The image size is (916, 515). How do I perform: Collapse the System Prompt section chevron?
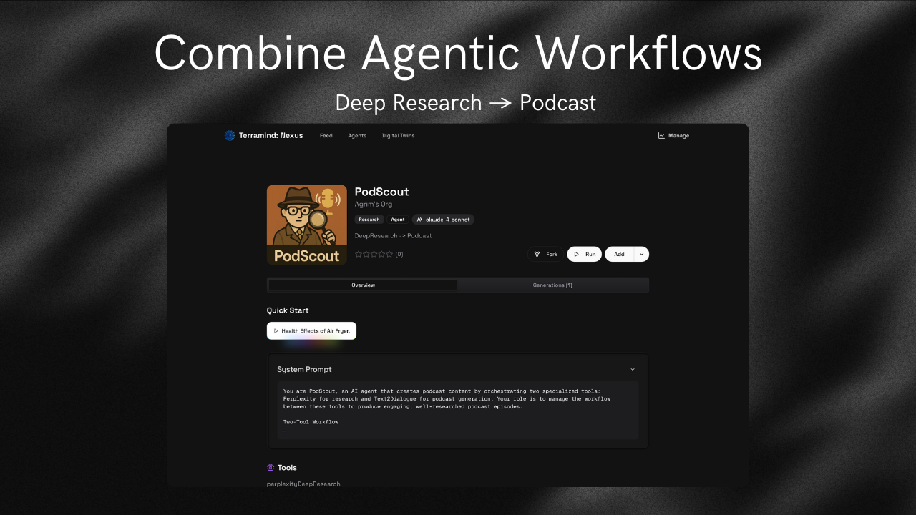pos(633,369)
